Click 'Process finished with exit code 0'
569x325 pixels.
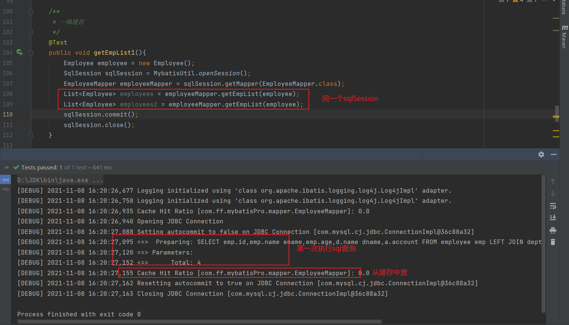click(x=79, y=315)
